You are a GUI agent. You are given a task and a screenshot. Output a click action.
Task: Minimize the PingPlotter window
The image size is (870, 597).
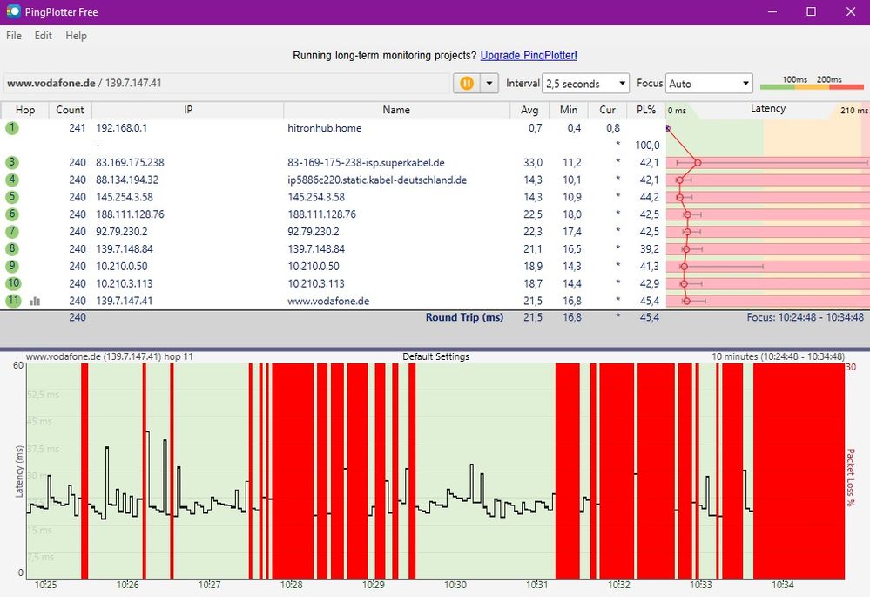pyautogui.click(x=772, y=11)
